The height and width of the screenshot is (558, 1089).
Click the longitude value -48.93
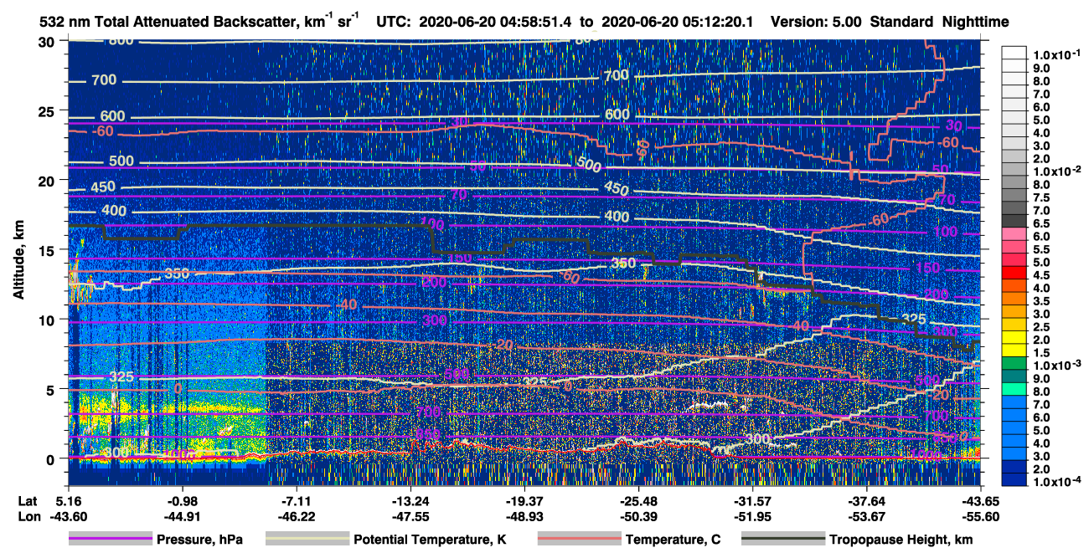point(524,516)
